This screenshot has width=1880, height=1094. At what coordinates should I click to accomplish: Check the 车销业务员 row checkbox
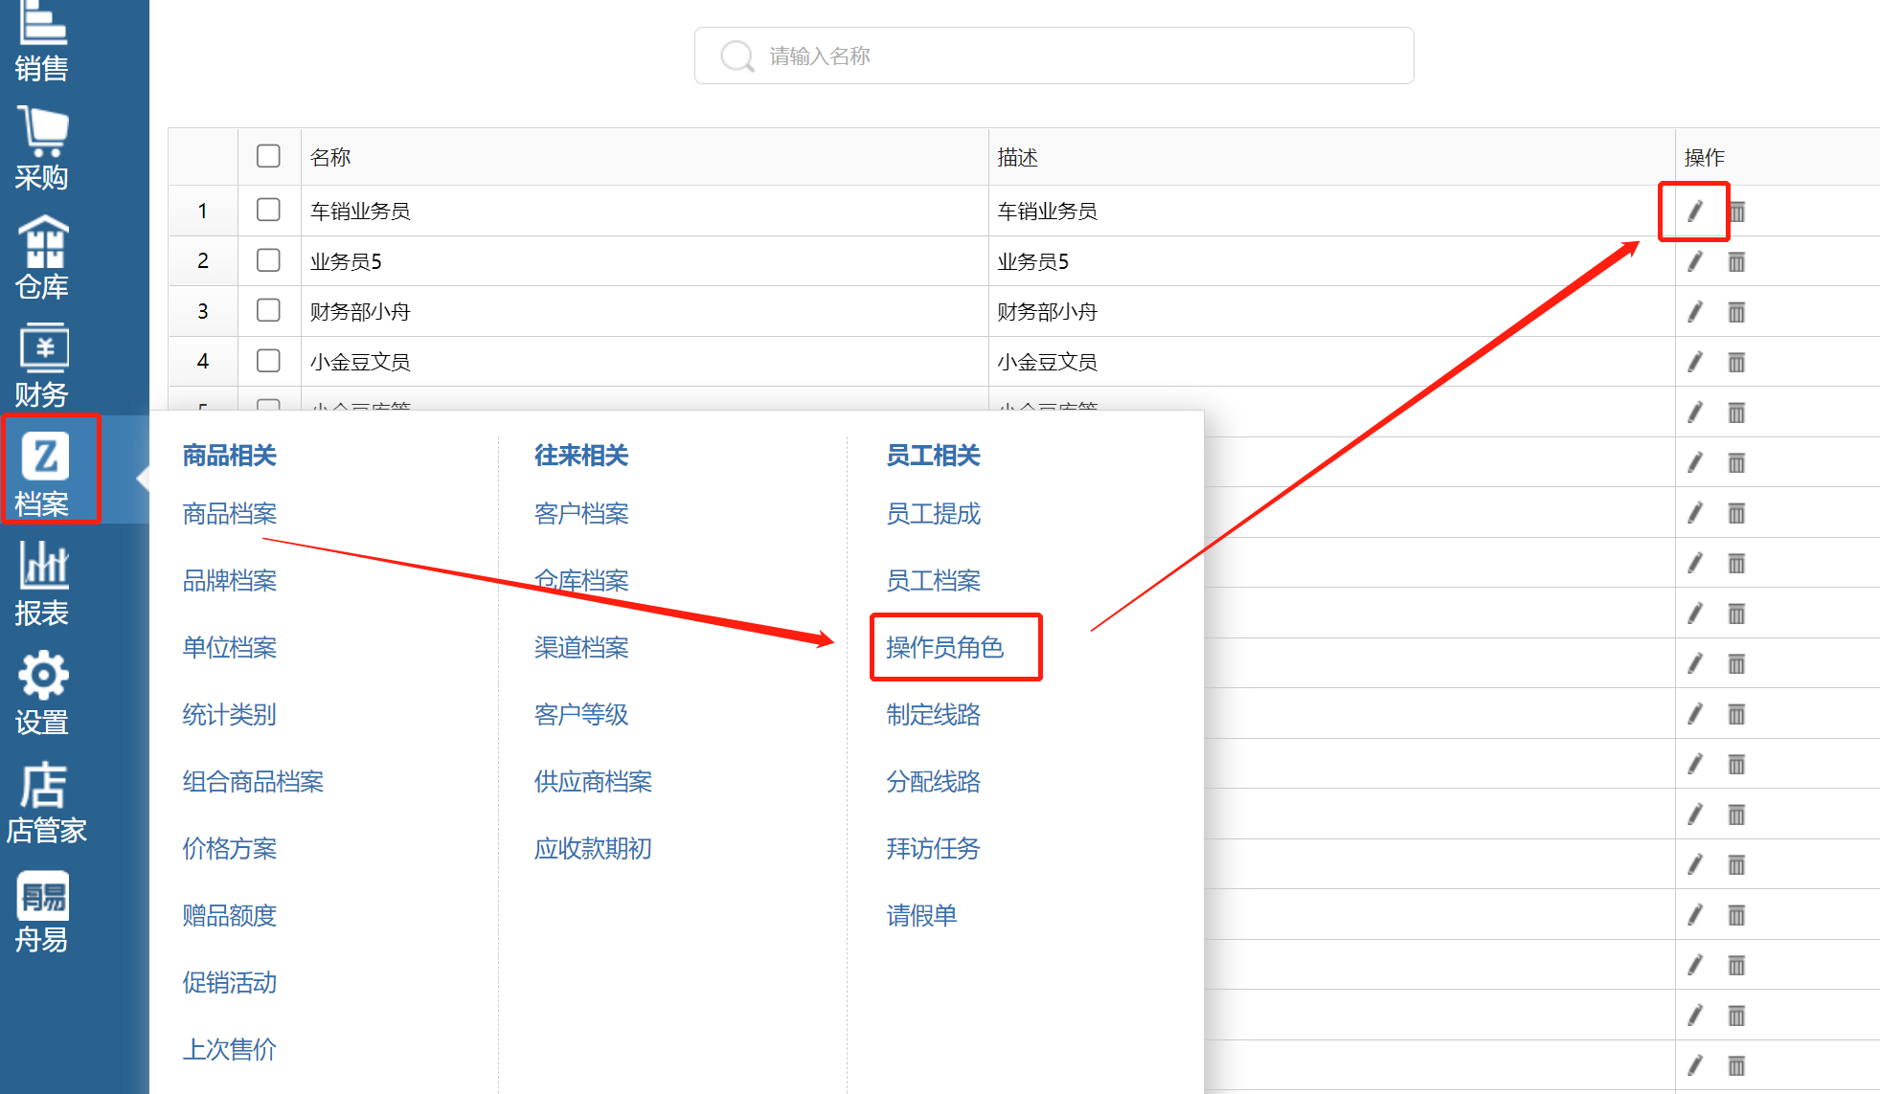point(268,210)
